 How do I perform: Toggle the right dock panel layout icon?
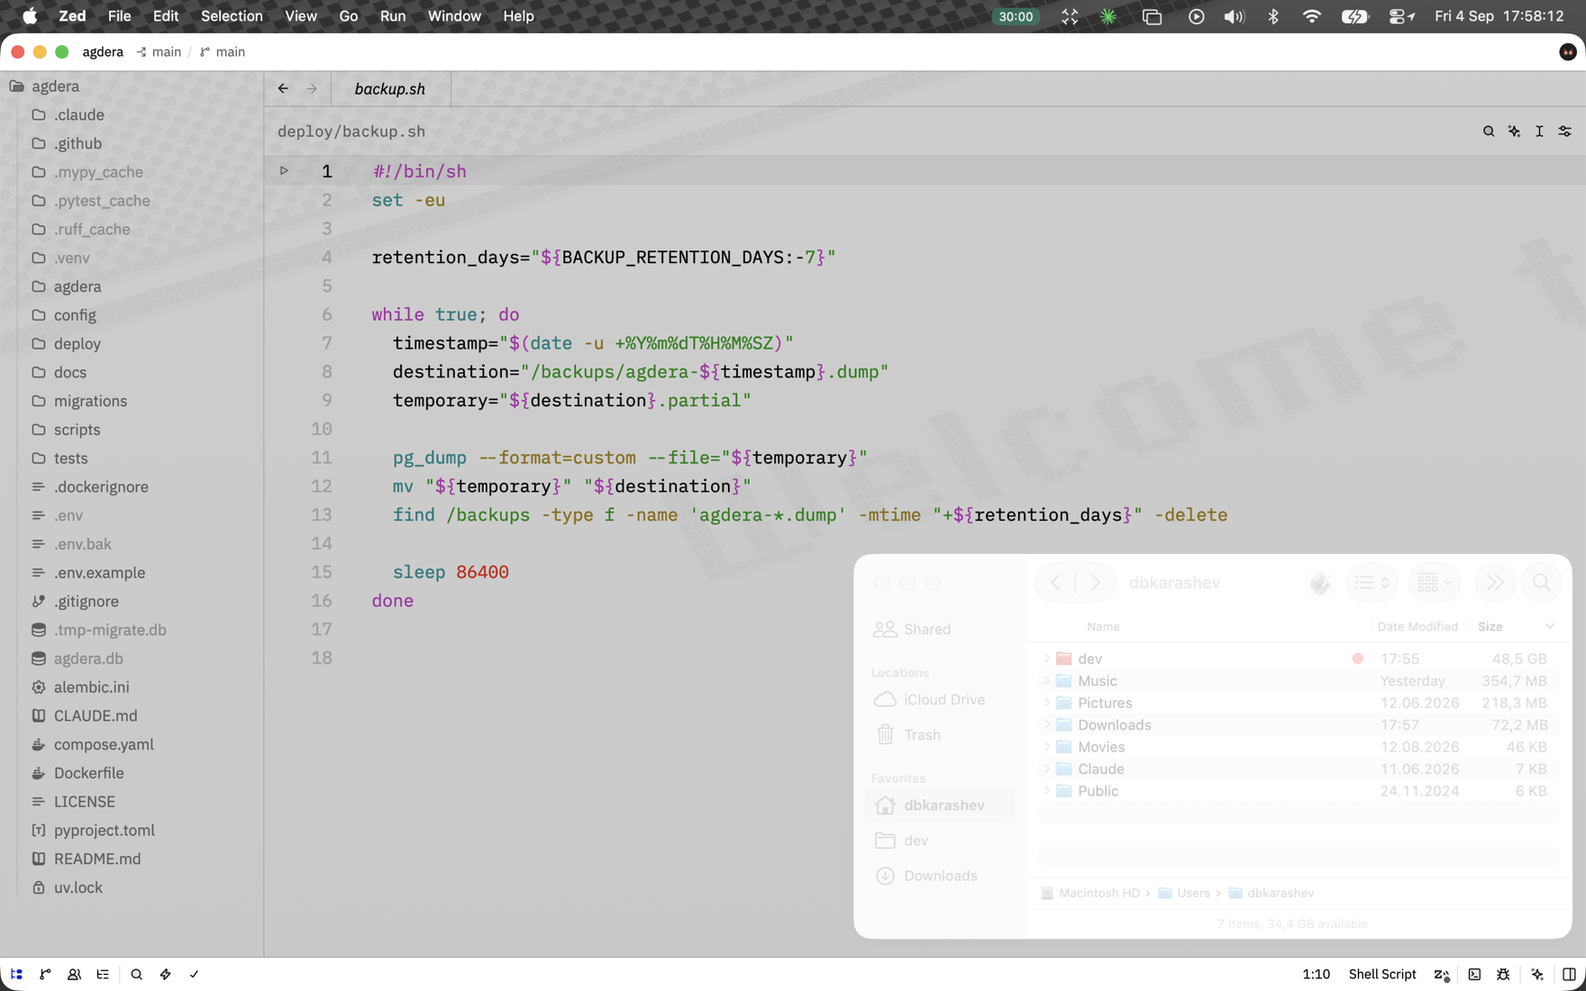[1569, 974]
